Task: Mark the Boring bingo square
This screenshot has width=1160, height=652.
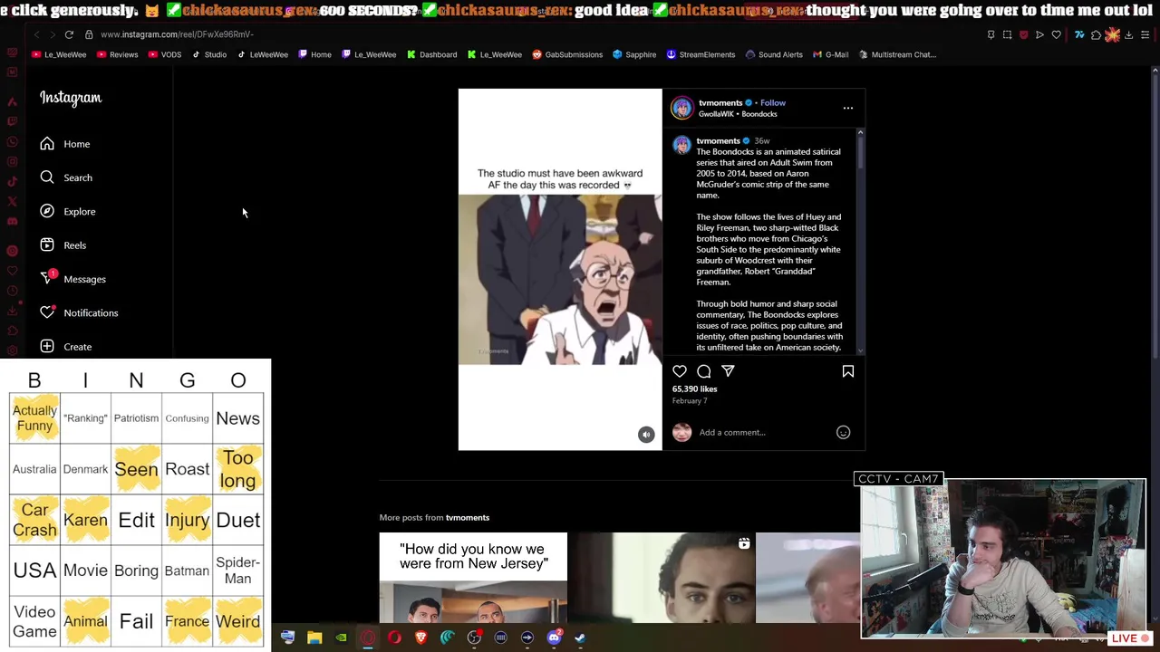Action: pyautogui.click(x=136, y=570)
